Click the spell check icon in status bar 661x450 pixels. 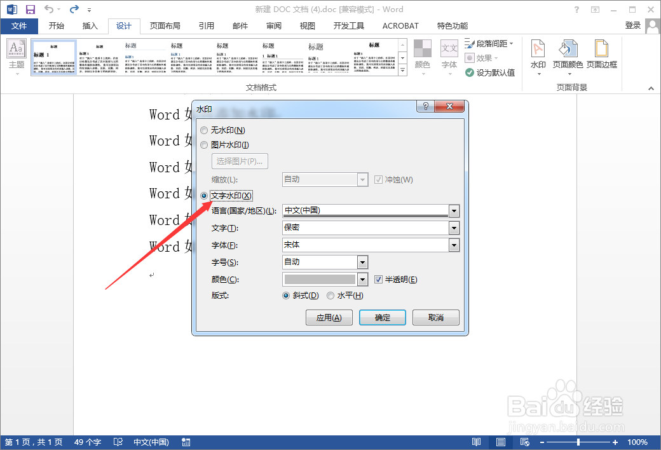[118, 442]
